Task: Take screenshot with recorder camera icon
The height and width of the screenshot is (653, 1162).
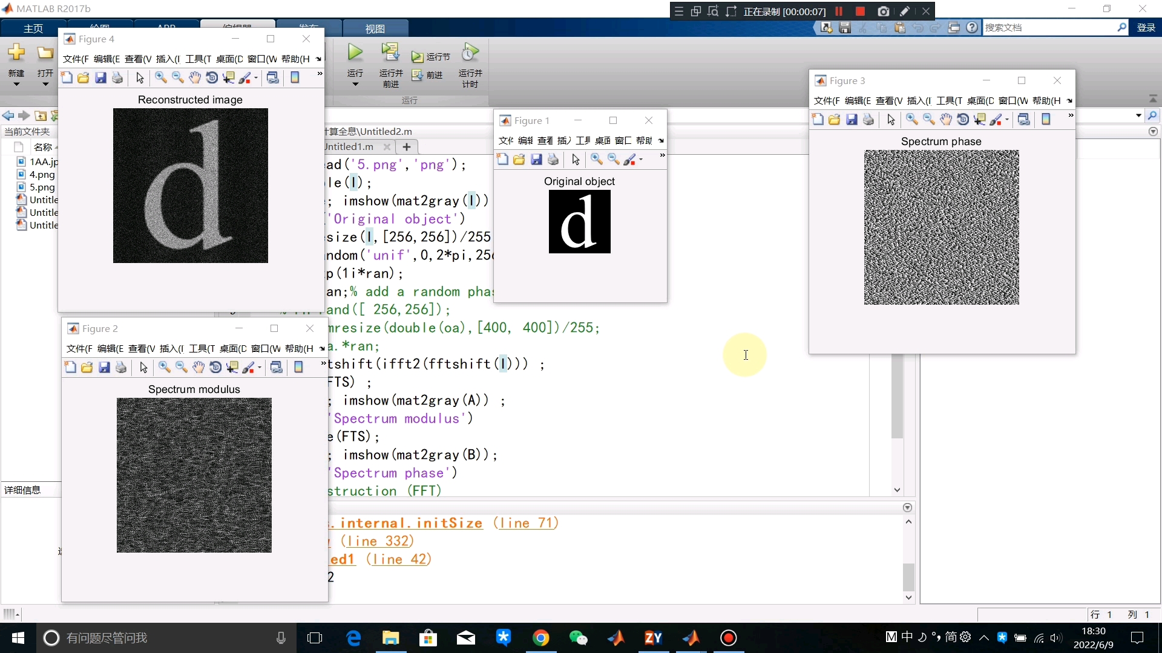Action: pyautogui.click(x=883, y=11)
